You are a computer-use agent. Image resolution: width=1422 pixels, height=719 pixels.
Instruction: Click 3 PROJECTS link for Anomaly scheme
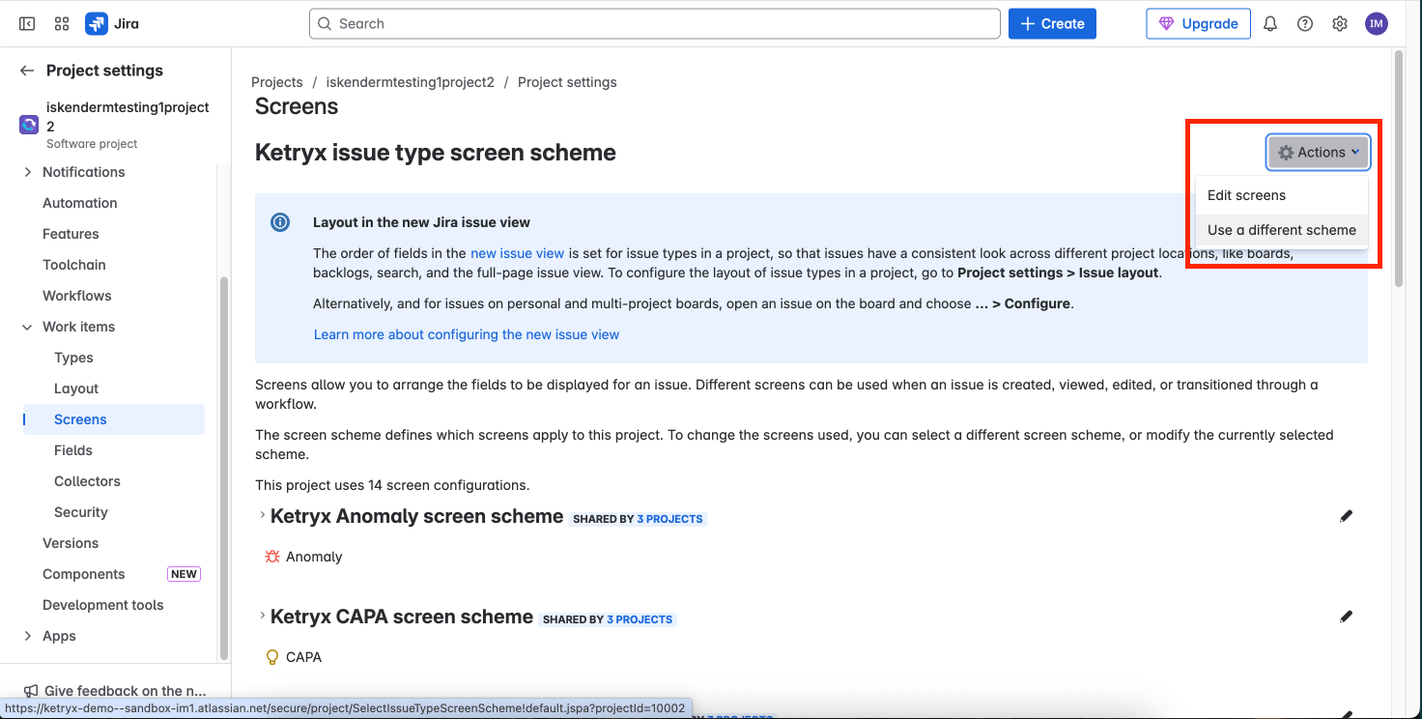[x=669, y=519]
